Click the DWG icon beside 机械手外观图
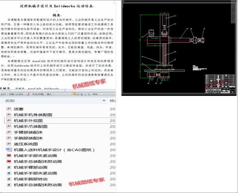 pyautogui.click(x=9, y=120)
